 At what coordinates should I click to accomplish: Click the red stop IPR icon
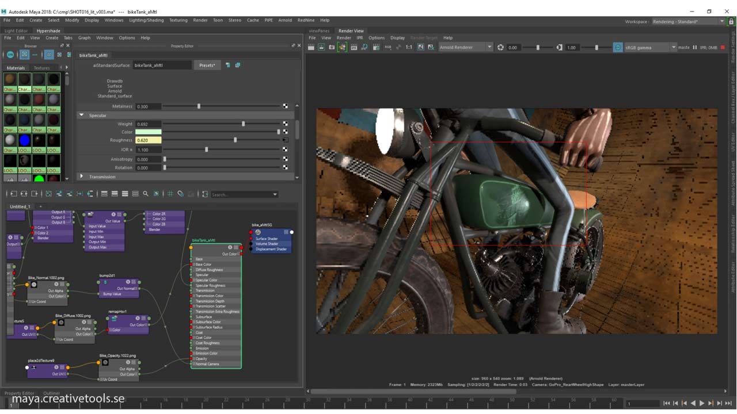723,47
